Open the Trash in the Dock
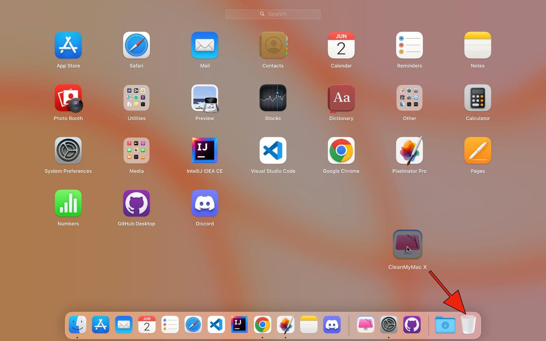546x341 pixels. pyautogui.click(x=469, y=324)
